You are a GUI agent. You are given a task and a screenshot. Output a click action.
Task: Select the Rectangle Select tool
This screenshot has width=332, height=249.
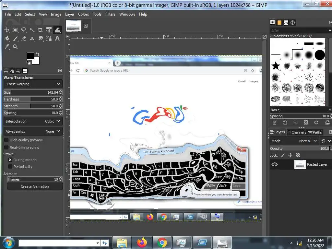(x=15, y=30)
